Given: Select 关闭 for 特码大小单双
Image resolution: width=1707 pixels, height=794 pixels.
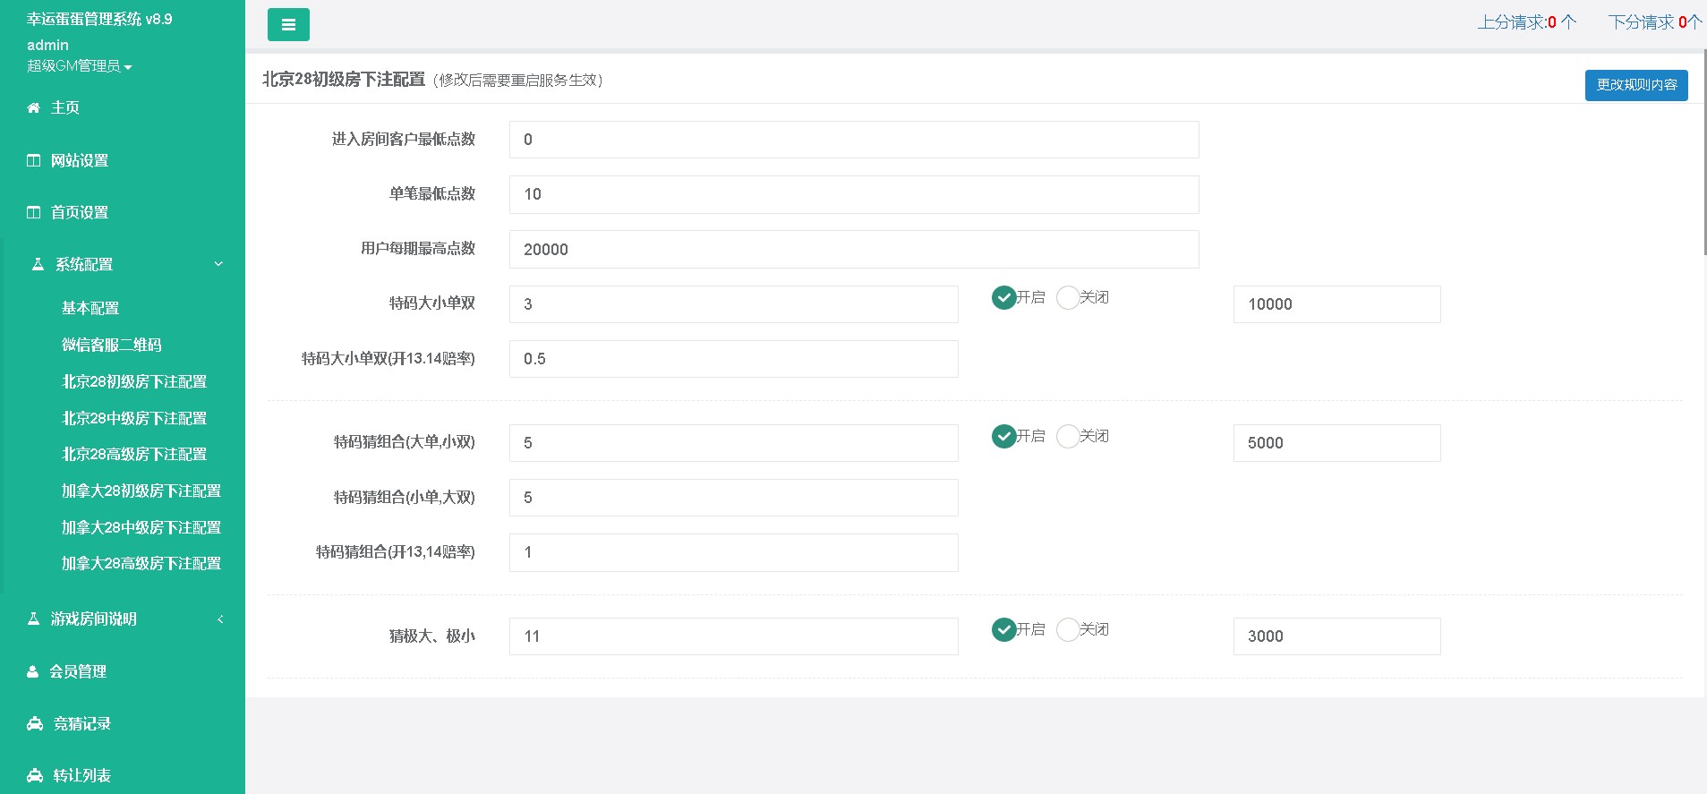Looking at the screenshot, I should coord(1068,298).
